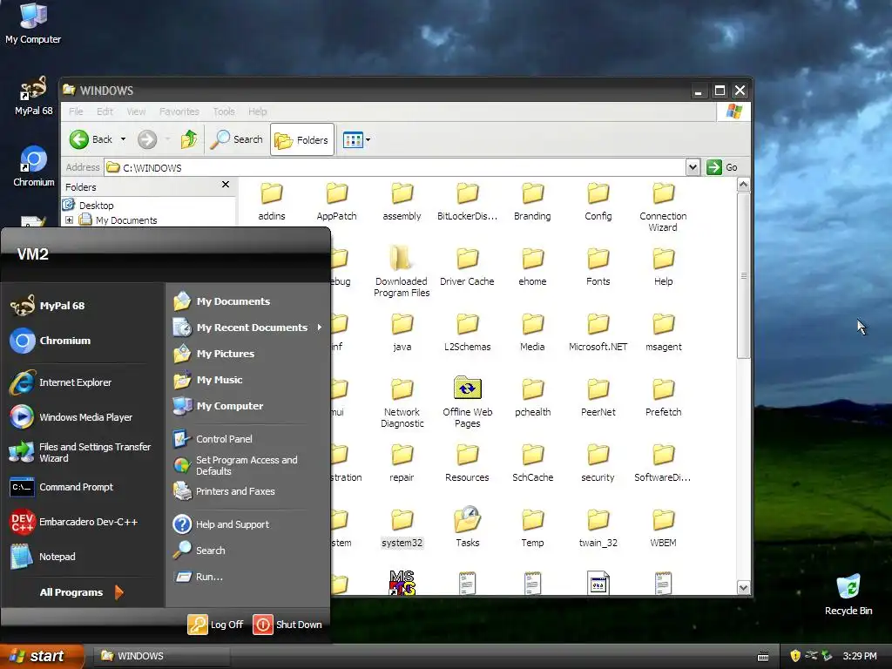Click the taskbar clock showing 3:29 PM
The width and height of the screenshot is (892, 669).
click(860, 656)
